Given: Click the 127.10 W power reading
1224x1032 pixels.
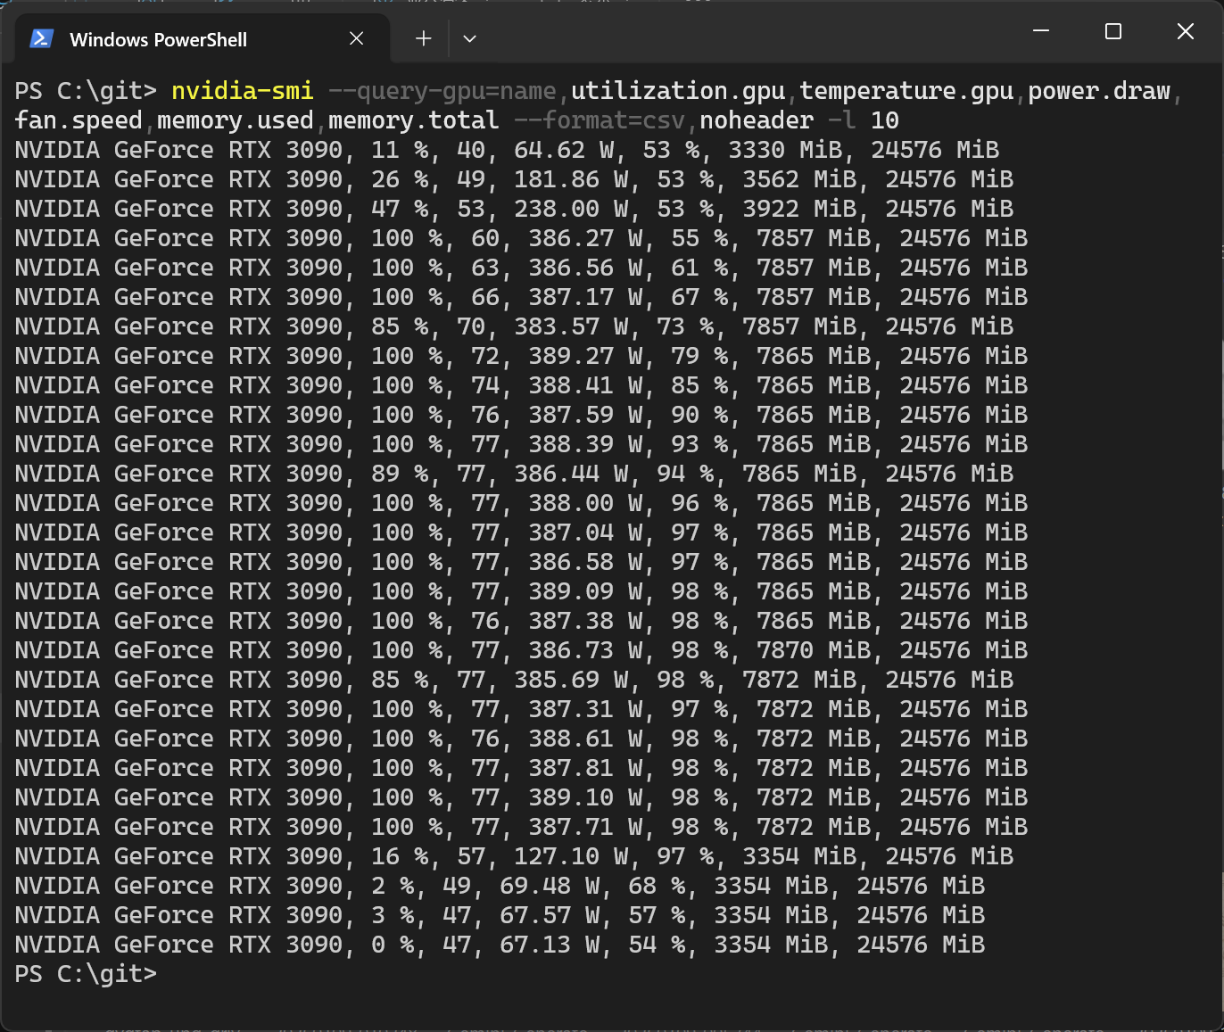Looking at the screenshot, I should [571, 856].
